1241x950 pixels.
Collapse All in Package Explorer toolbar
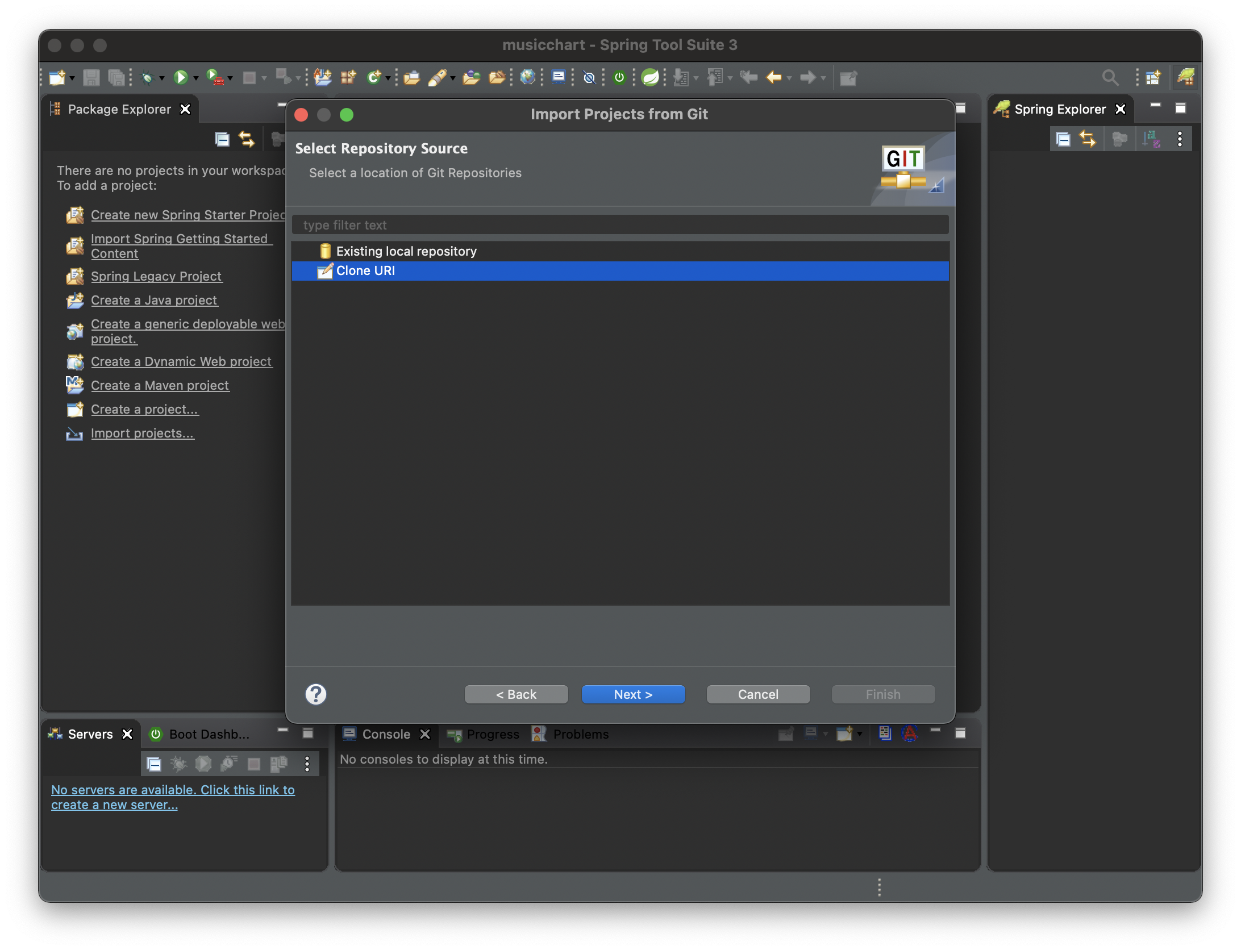[x=222, y=139]
